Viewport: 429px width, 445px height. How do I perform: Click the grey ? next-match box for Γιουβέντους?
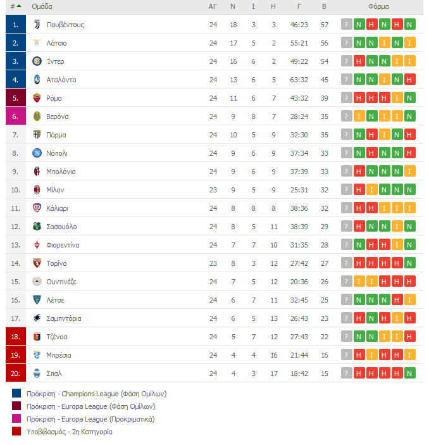347,25
